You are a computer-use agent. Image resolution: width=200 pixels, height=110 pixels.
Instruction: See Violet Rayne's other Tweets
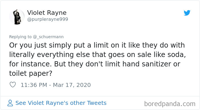pyautogui.click(x=61, y=103)
